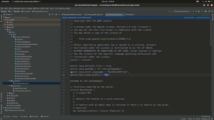This screenshot has width=214, height=120.
Task: Open the TODO tool window button
Action: point(24,116)
